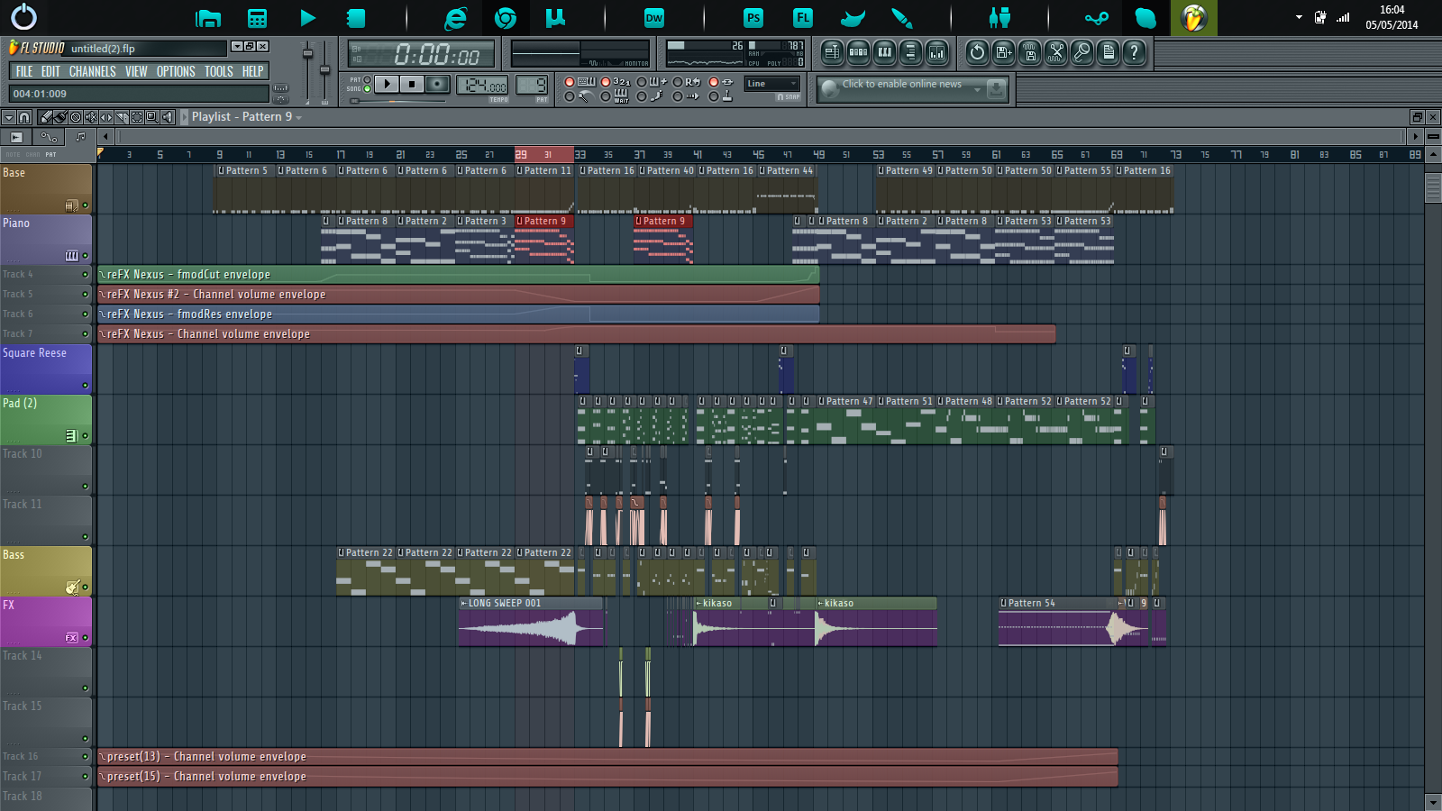Open the Mixer window

(936, 53)
